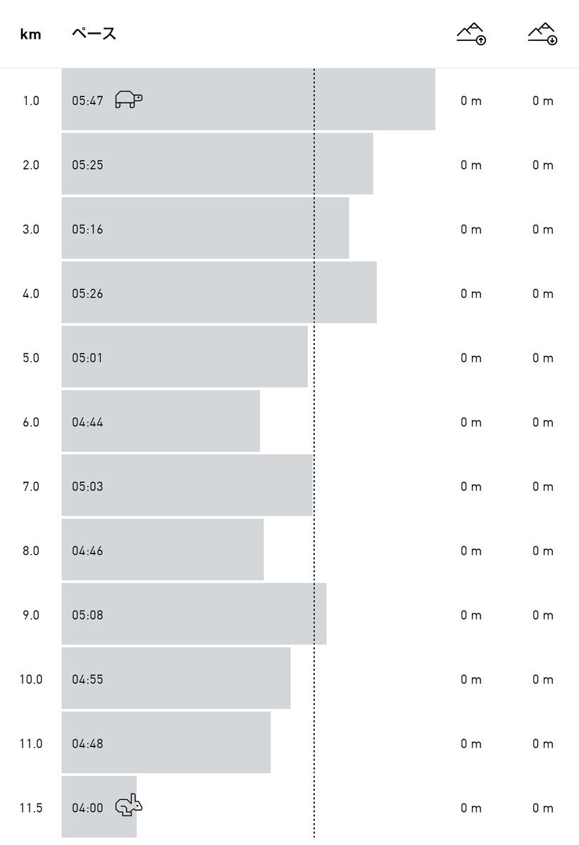The image size is (579, 845).
Task: Click the 05:47 pace bar
Action: (248, 99)
